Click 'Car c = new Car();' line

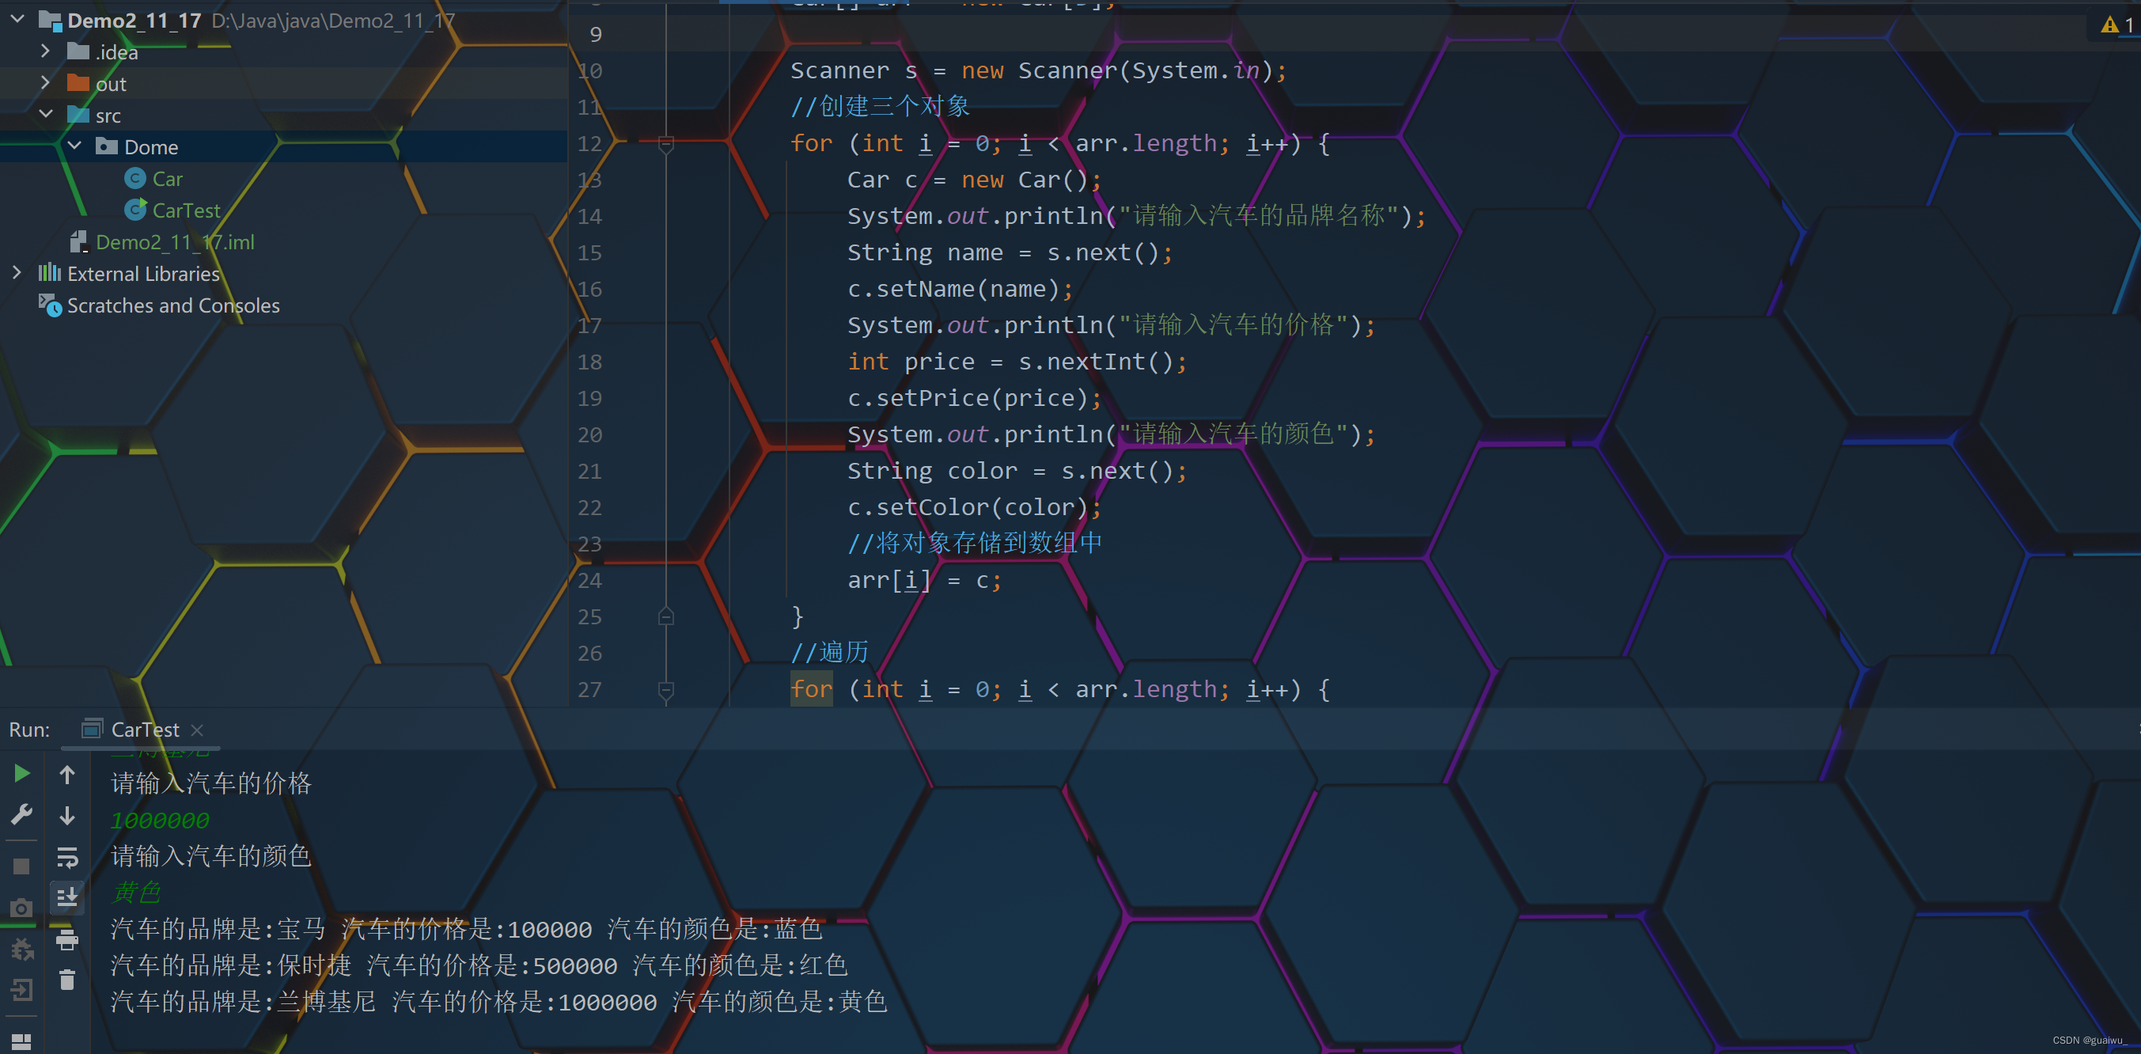(974, 180)
